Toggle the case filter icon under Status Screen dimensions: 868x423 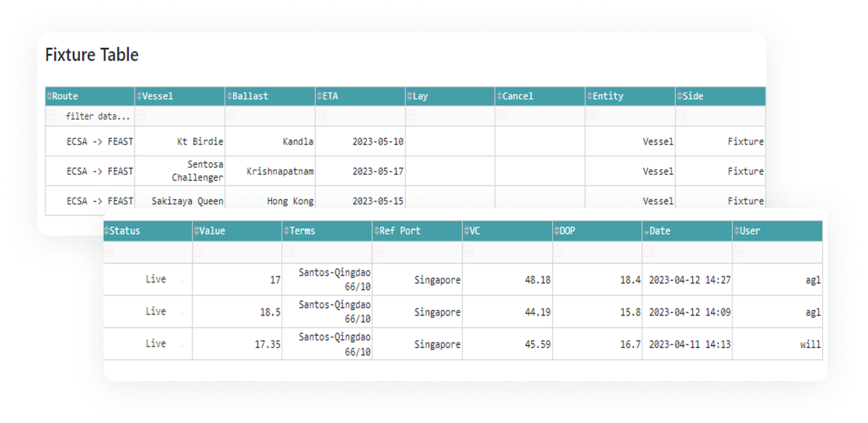109,251
